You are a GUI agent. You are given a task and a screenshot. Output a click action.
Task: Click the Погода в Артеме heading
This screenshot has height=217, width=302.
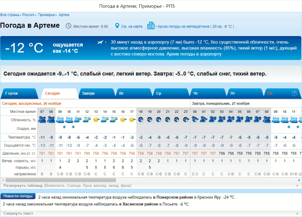coord(30,25)
